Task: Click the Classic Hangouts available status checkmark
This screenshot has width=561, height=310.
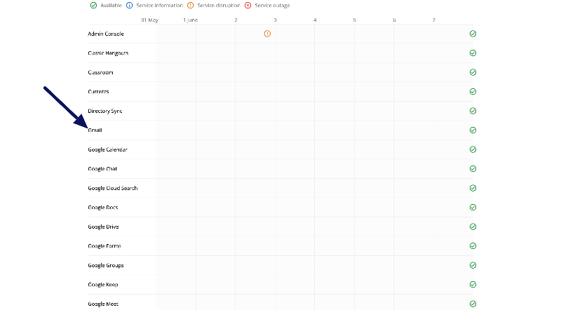Action: (473, 53)
